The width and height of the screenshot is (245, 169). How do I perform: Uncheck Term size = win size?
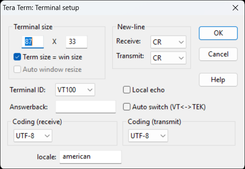[17, 57]
